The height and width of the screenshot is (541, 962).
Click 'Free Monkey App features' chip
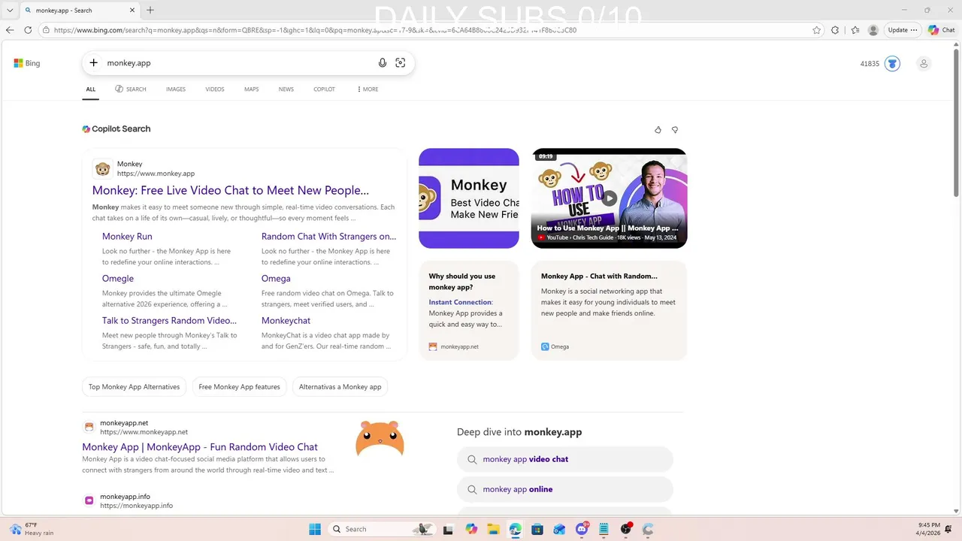239,387
